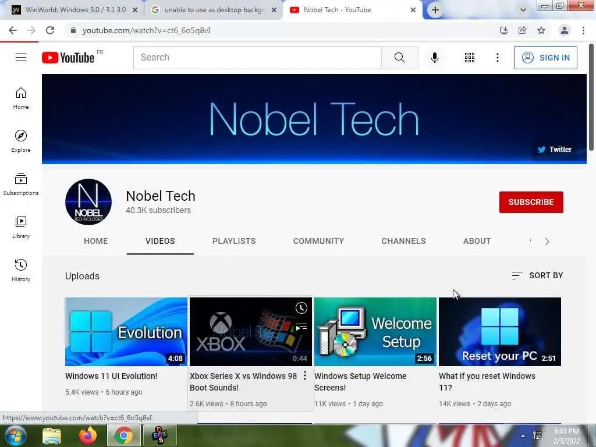This screenshot has width=596, height=447.
Task: Reload the page with refresh icon
Action: [x=50, y=30]
